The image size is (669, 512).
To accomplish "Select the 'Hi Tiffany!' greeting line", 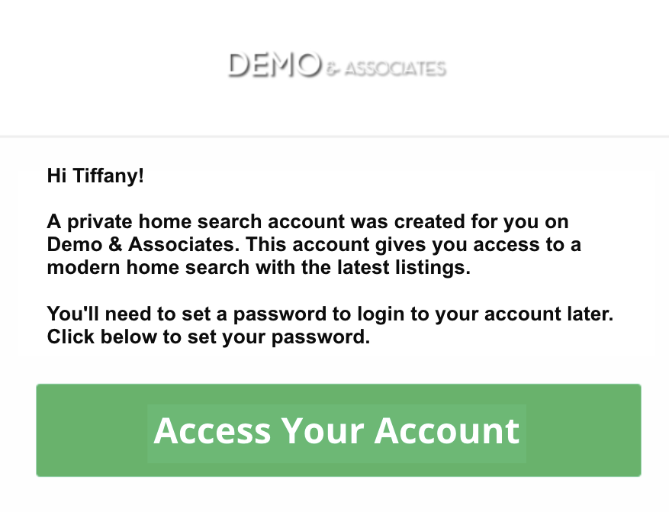I will (x=95, y=175).
